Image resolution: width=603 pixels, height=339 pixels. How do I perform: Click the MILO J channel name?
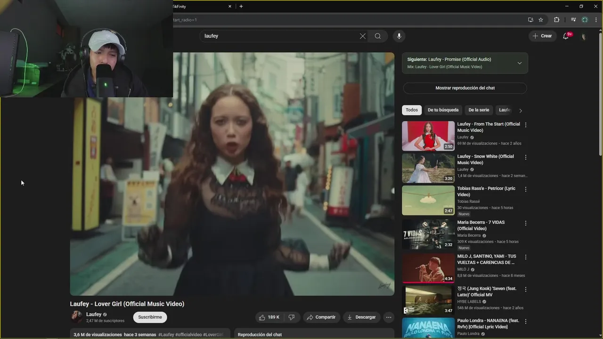[x=463, y=269]
